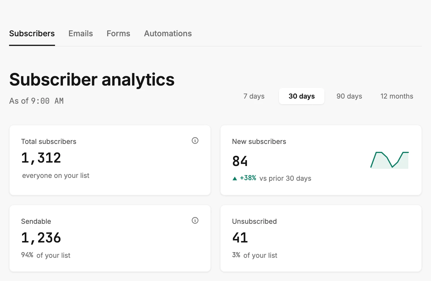The height and width of the screenshot is (281, 431).
Task: Open the Sendable info icon
Action: point(195,220)
